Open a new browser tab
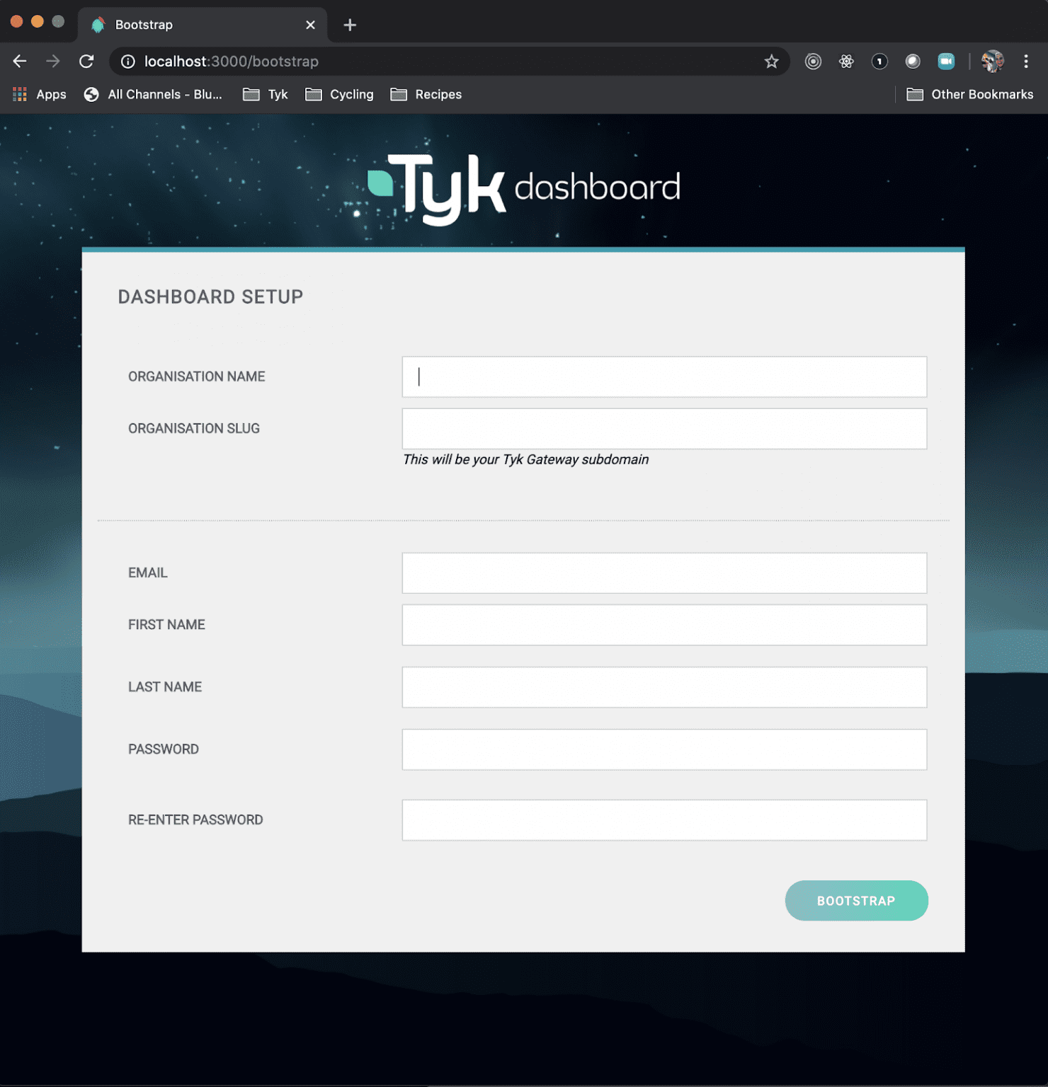This screenshot has height=1087, width=1048. click(350, 25)
